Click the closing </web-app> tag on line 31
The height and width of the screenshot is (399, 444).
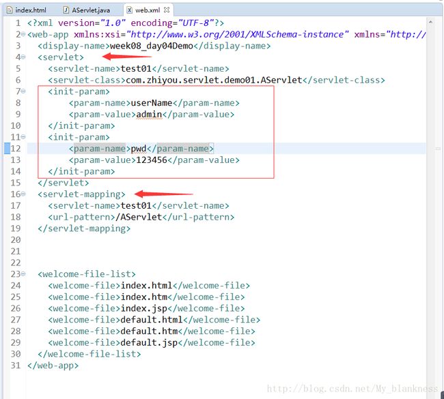pos(53,366)
